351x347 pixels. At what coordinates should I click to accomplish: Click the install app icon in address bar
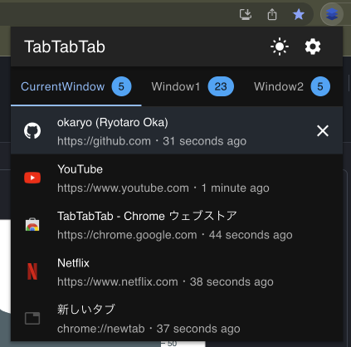246,14
